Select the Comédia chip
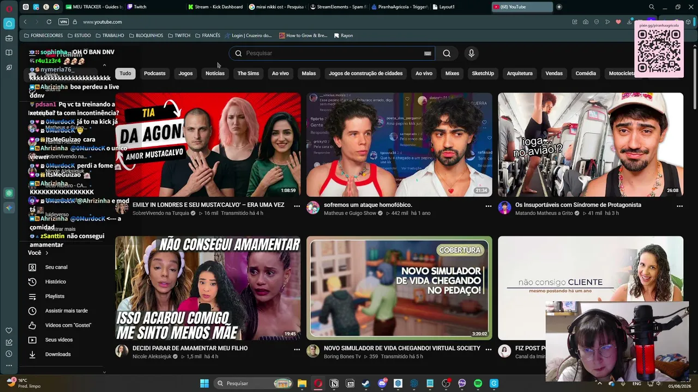The image size is (698, 392). coord(586,73)
